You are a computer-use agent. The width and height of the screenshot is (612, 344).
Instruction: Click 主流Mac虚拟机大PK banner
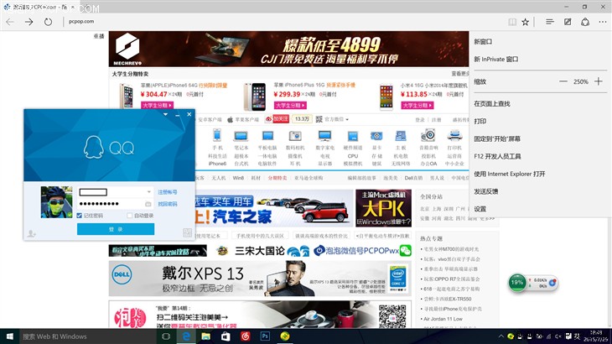pyautogui.click(x=383, y=208)
